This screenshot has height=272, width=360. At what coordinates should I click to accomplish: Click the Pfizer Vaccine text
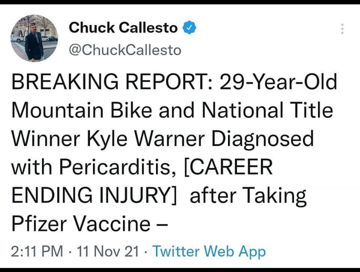click(x=81, y=224)
